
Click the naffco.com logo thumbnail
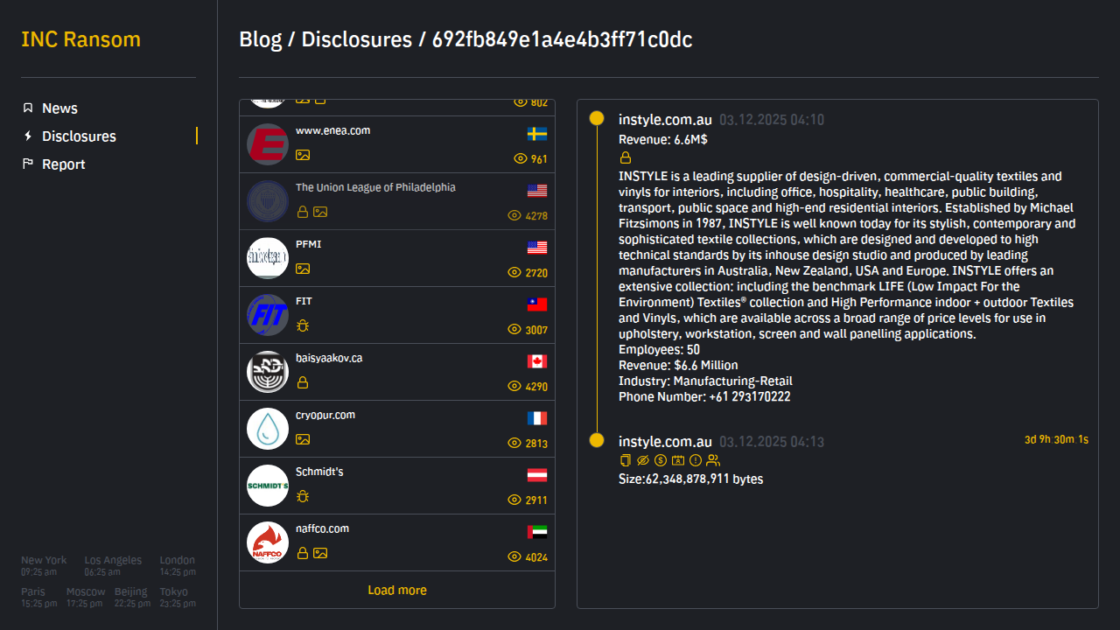(268, 542)
